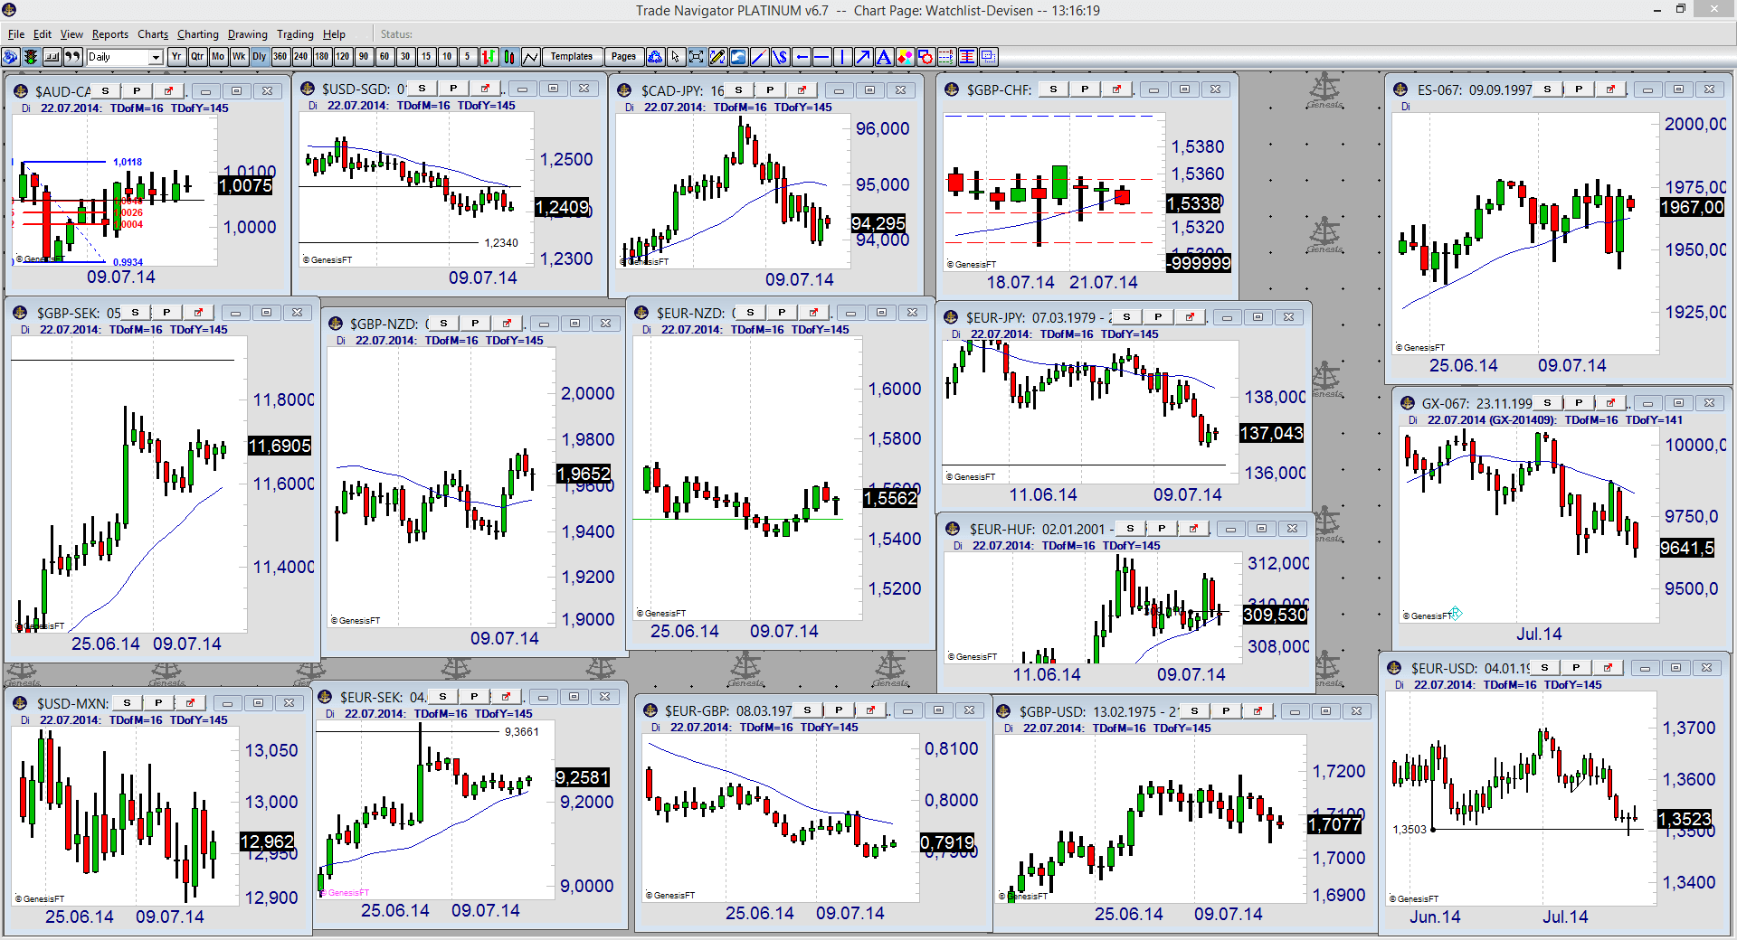The height and width of the screenshot is (940, 1737).
Task: Select the candlestick chart type icon
Action: pyautogui.click(x=509, y=57)
